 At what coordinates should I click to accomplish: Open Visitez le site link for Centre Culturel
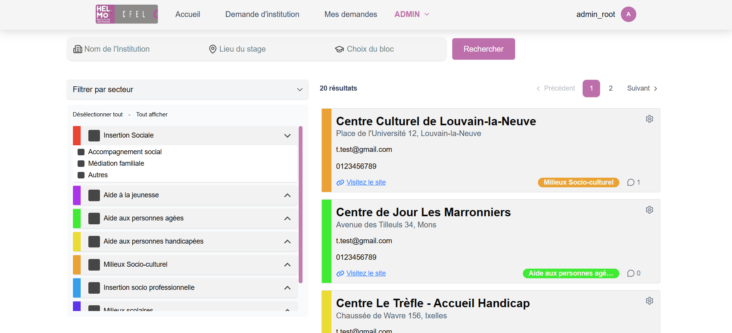click(x=366, y=182)
